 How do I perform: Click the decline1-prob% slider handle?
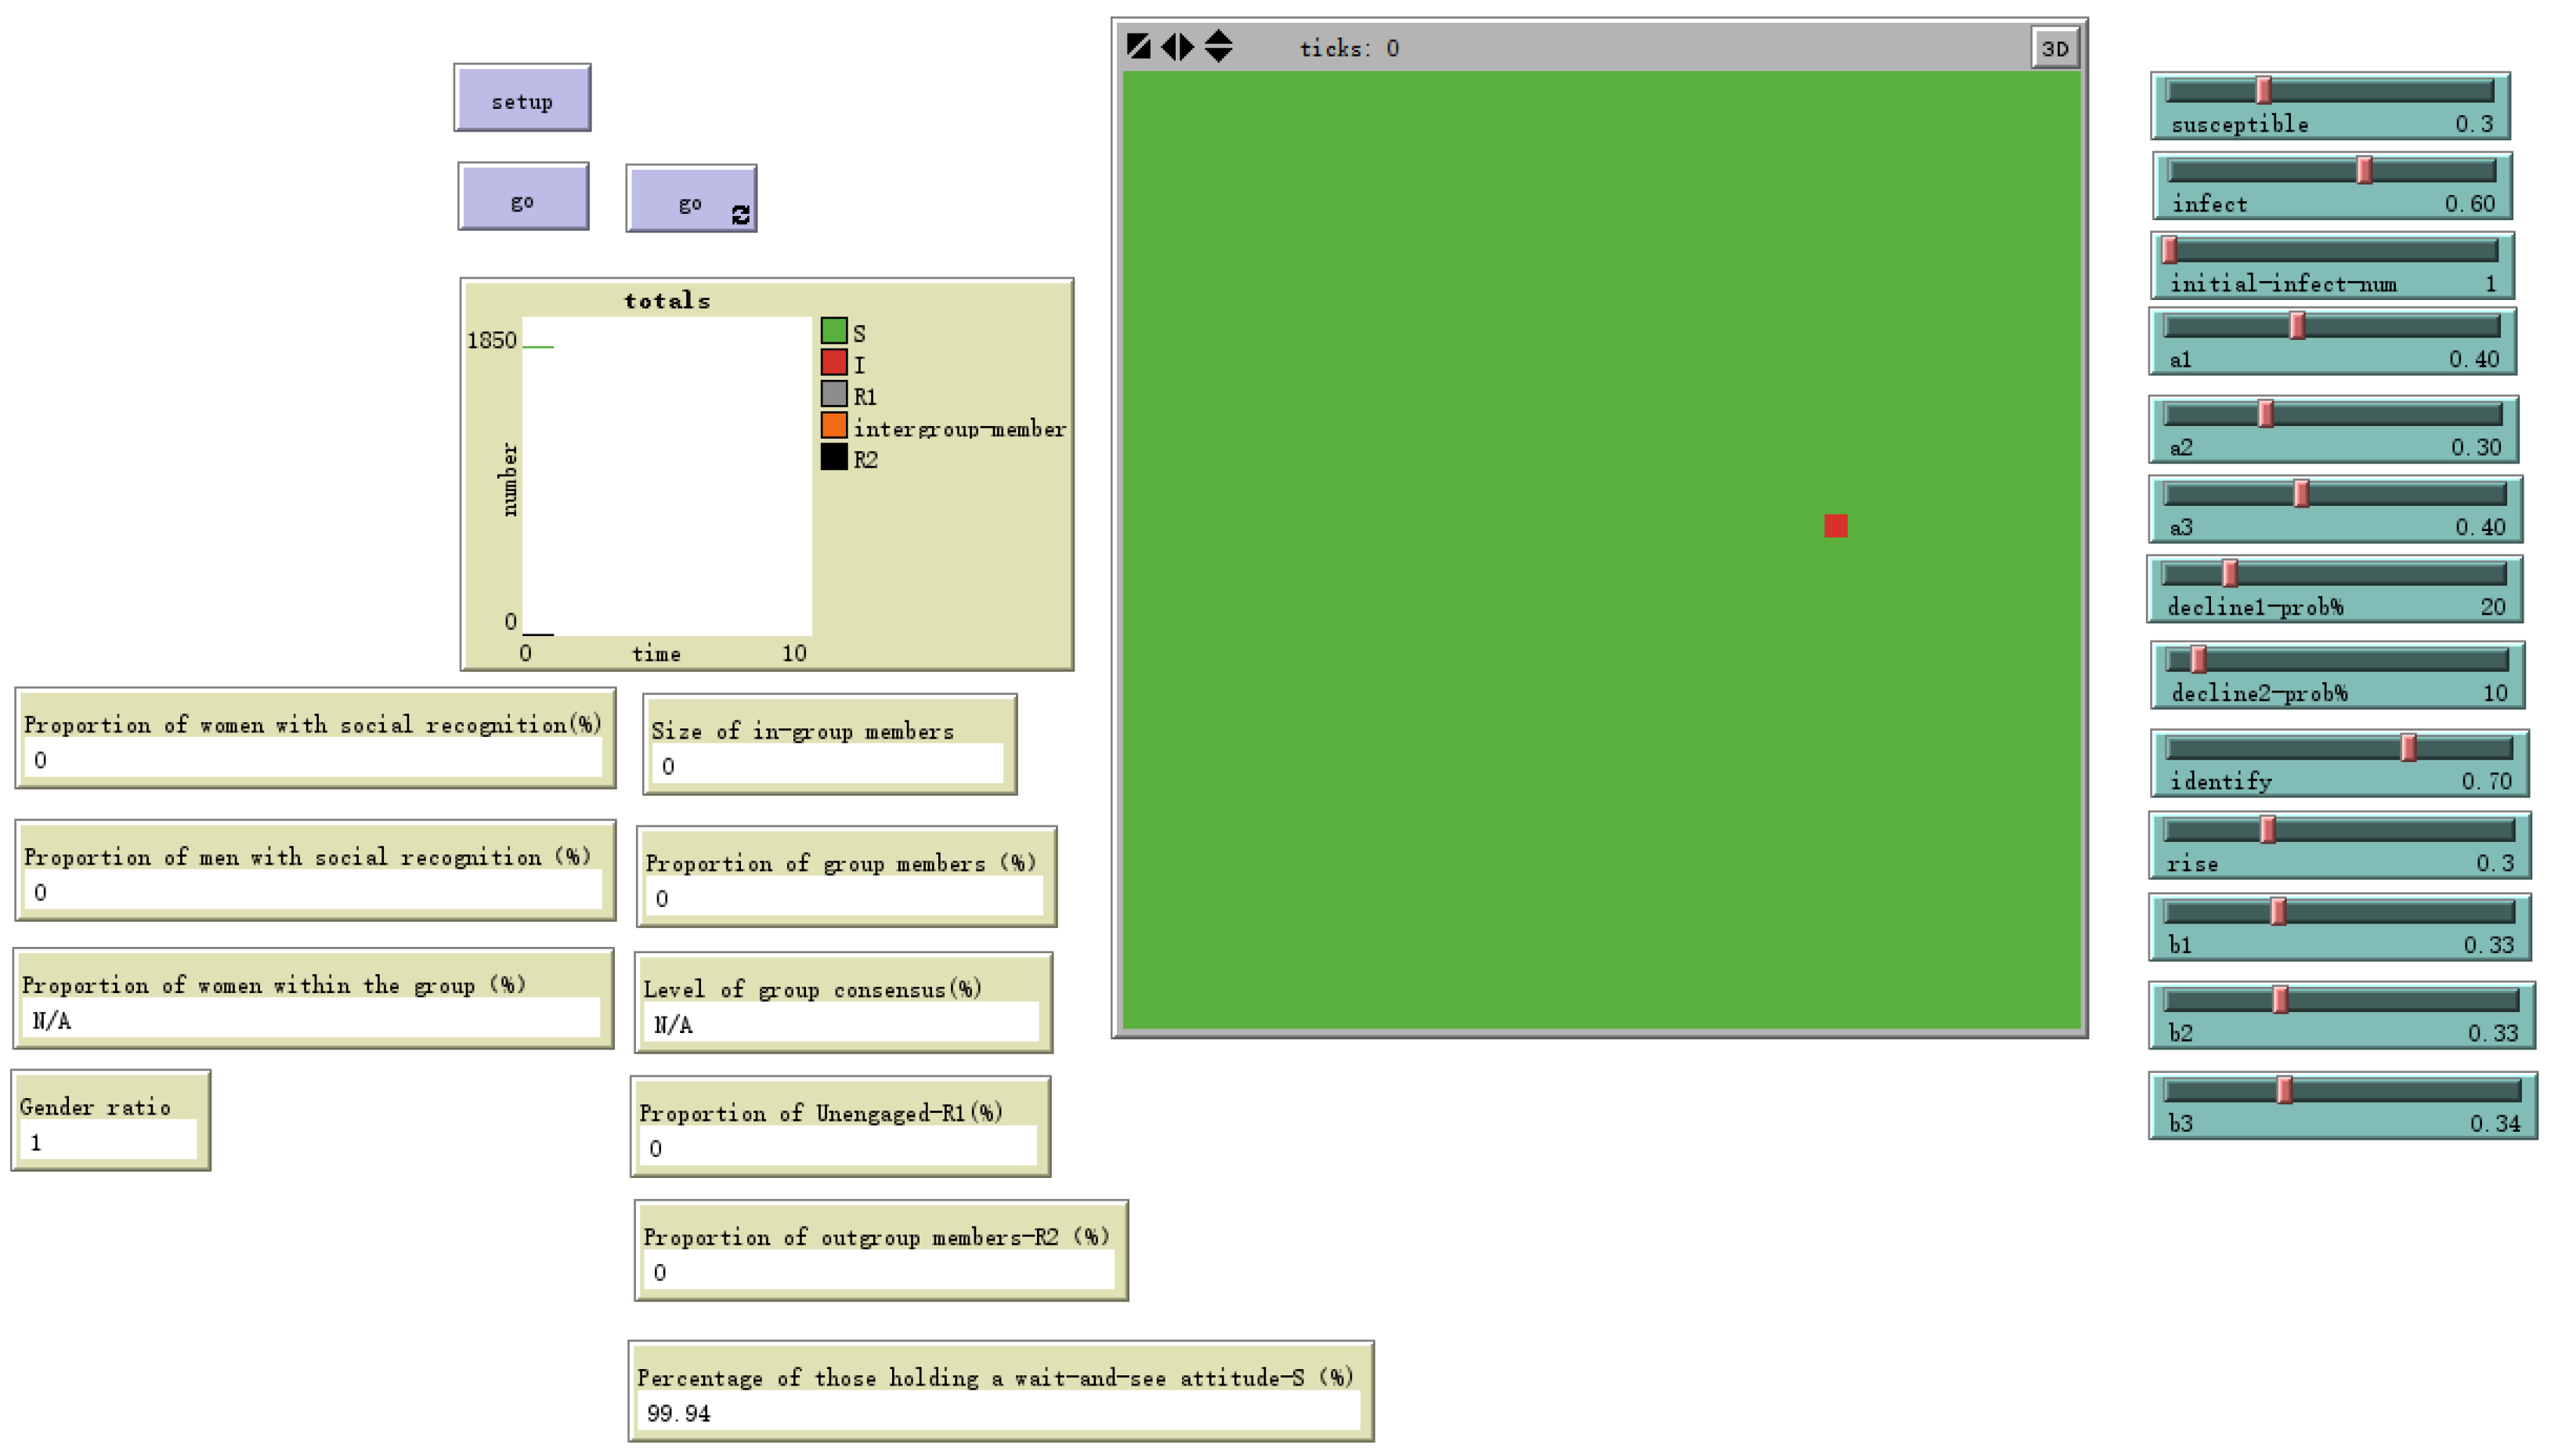pos(2229,574)
